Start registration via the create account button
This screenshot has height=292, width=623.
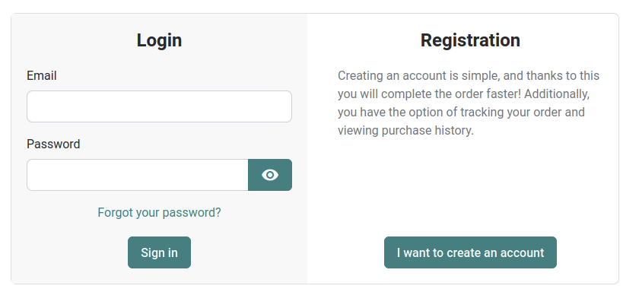[470, 252]
